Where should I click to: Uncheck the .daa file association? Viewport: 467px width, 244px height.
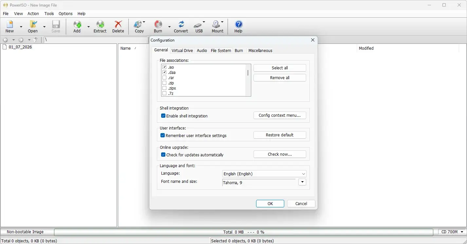[x=164, y=73]
